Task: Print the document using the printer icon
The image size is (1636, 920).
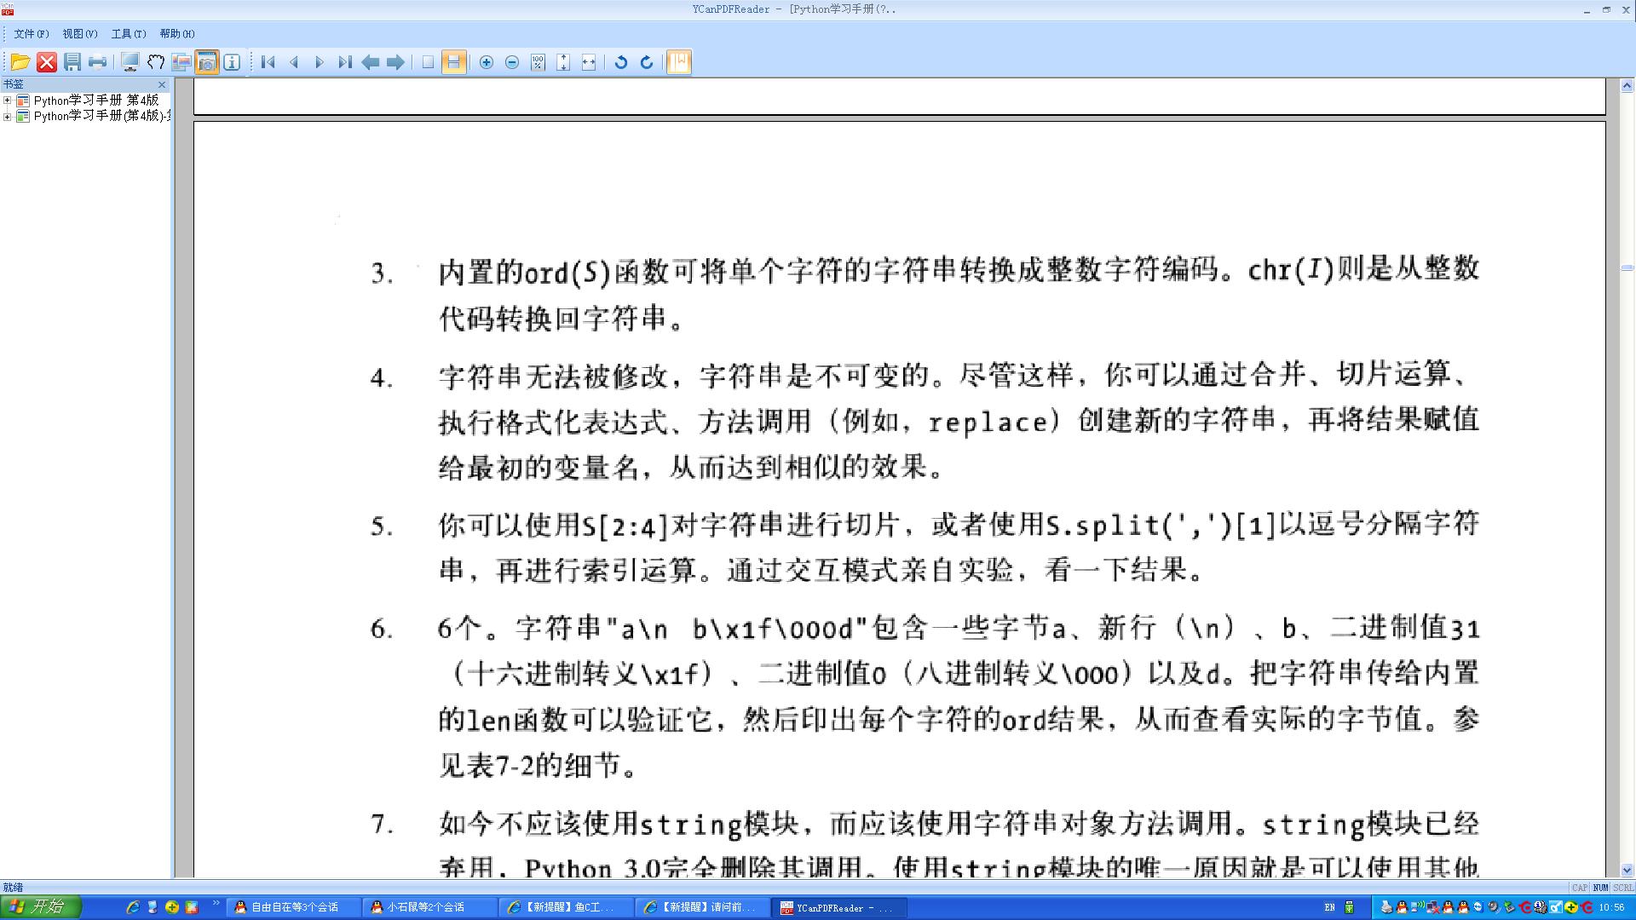Action: click(98, 62)
